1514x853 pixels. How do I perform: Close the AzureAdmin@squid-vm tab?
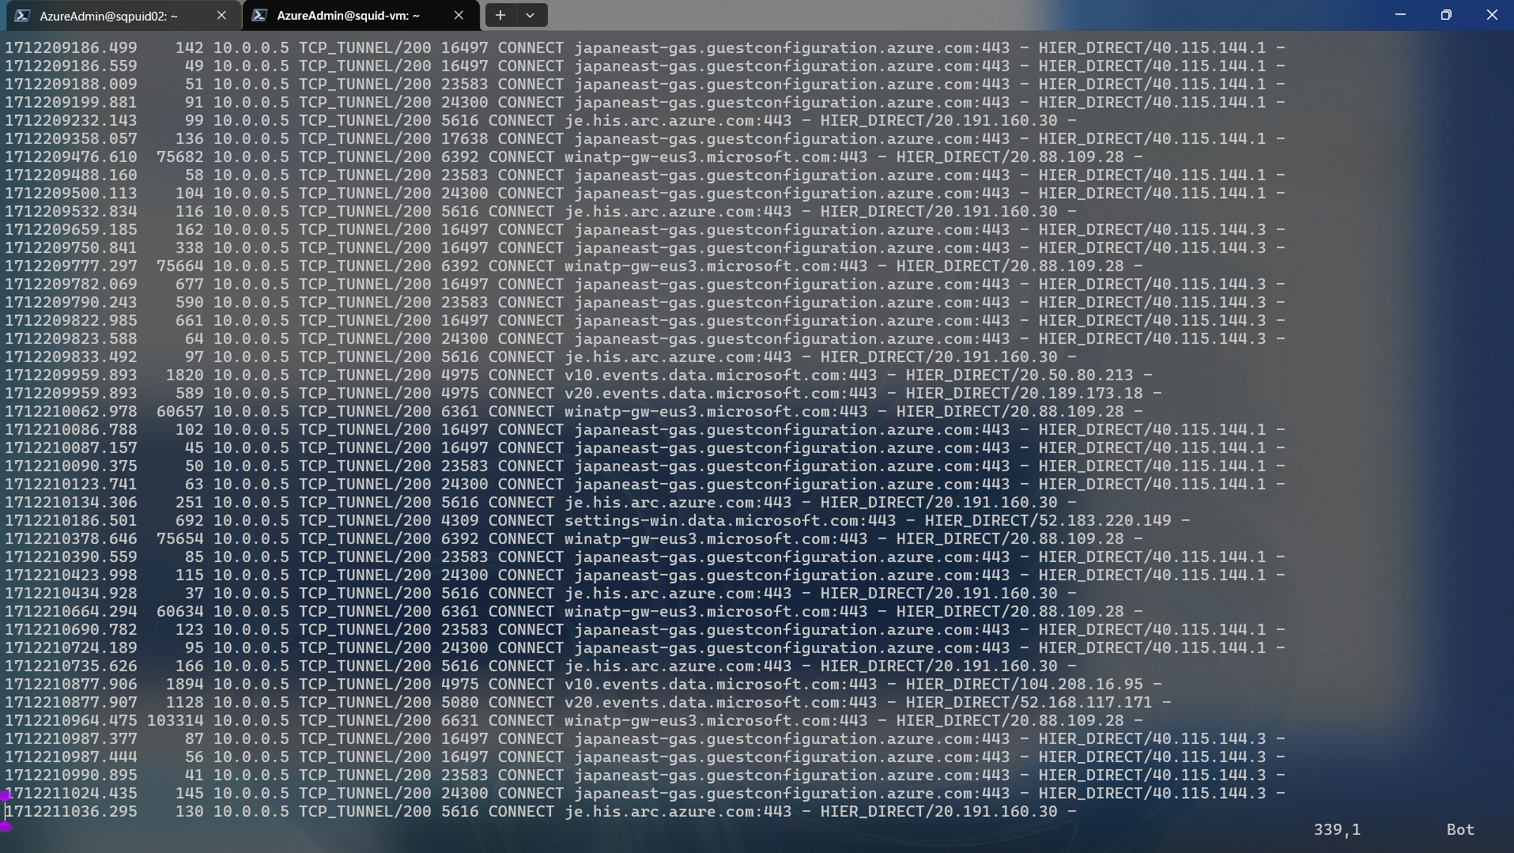[x=459, y=15]
